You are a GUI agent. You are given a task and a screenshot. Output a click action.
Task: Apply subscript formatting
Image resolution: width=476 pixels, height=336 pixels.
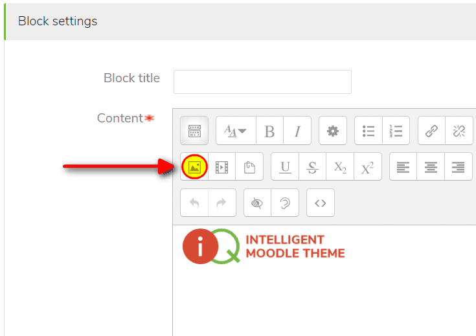point(340,166)
